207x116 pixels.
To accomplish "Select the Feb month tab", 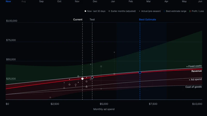I will 131,1.
